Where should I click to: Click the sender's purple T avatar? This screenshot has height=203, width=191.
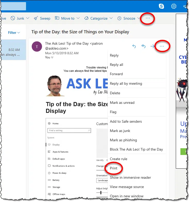[37, 47]
